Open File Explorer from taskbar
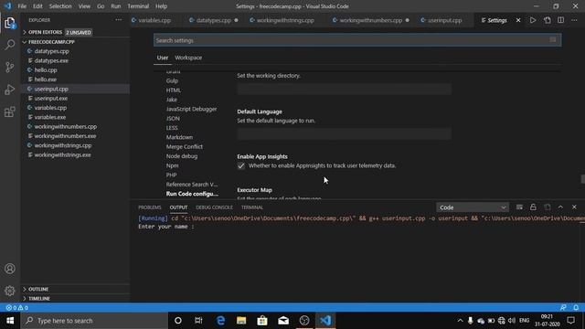Screen dimensions: 585x329 click(x=241, y=321)
